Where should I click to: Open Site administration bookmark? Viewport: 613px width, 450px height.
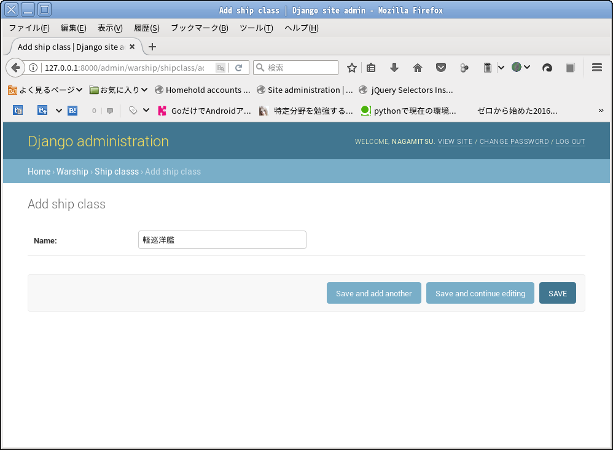click(x=305, y=90)
